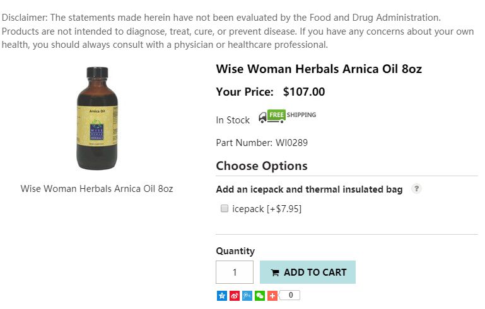This screenshot has width=485, height=309.
Task: Click the icepack help question mark icon
Action: (x=416, y=189)
